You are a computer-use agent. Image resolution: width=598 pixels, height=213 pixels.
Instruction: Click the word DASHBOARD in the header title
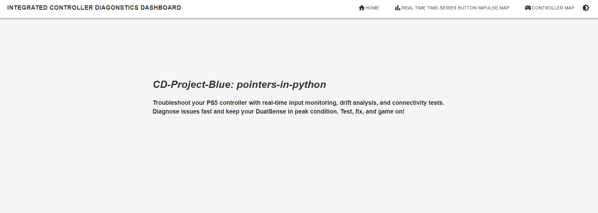pos(161,8)
